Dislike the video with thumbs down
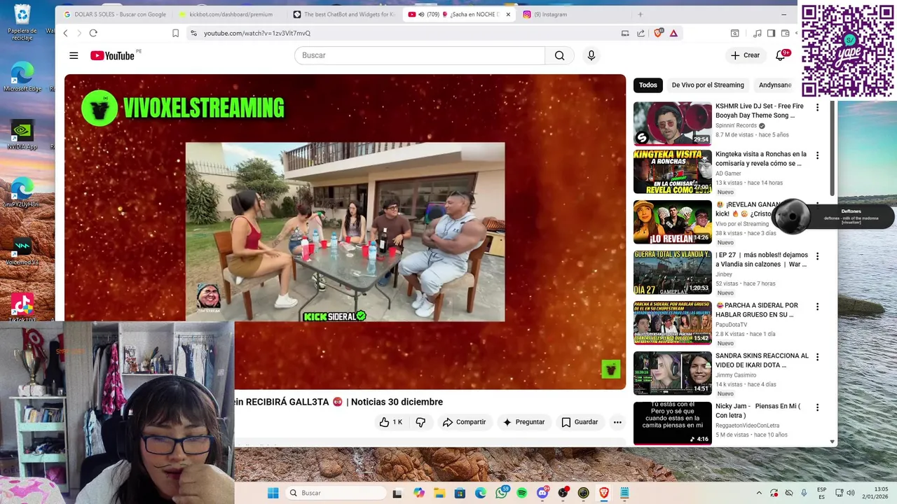Screen dimensions: 897x504 tap(420, 422)
